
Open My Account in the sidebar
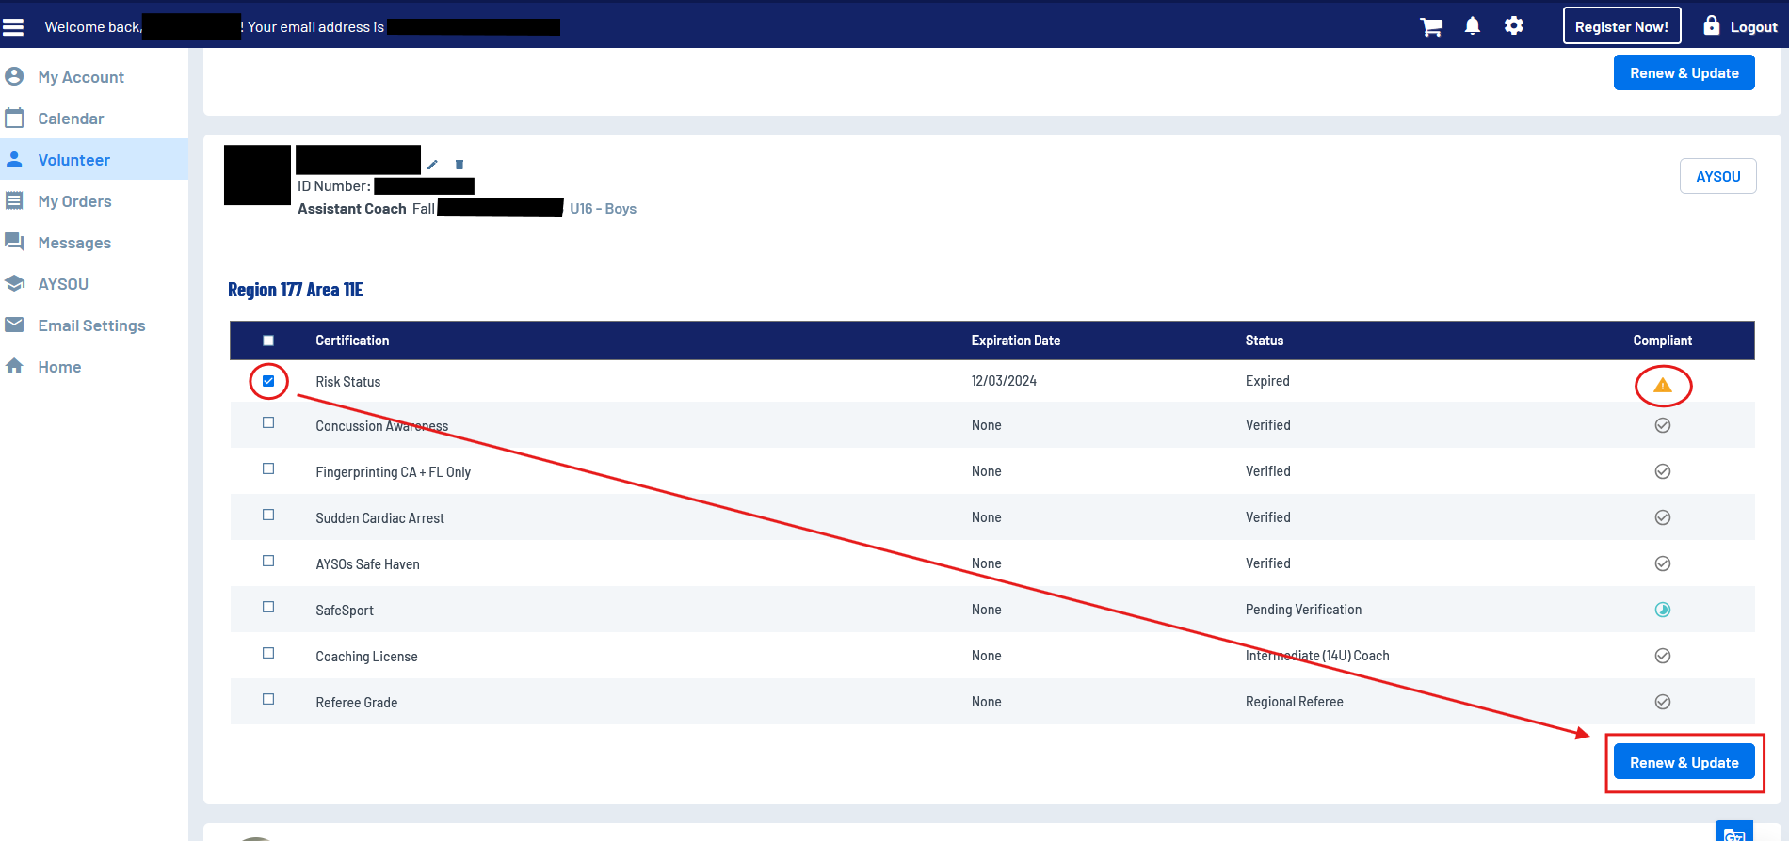click(81, 77)
